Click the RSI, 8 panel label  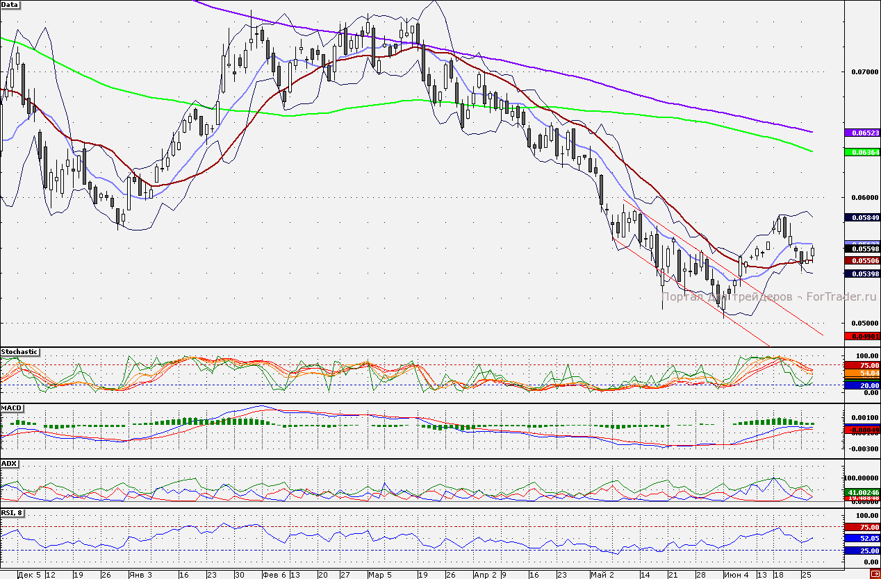pos(13,513)
